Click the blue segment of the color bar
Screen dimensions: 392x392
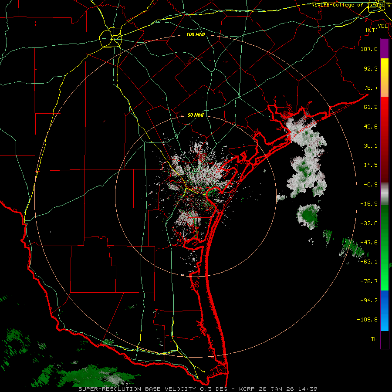[x=385, y=311]
